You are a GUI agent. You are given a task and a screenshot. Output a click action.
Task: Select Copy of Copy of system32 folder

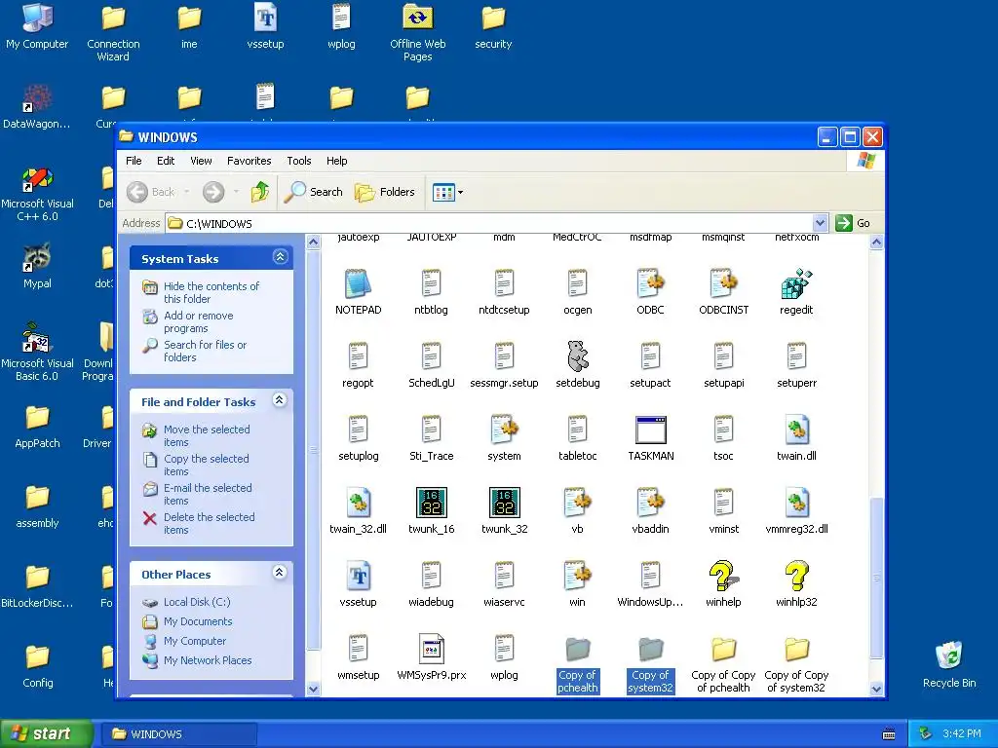click(x=796, y=649)
